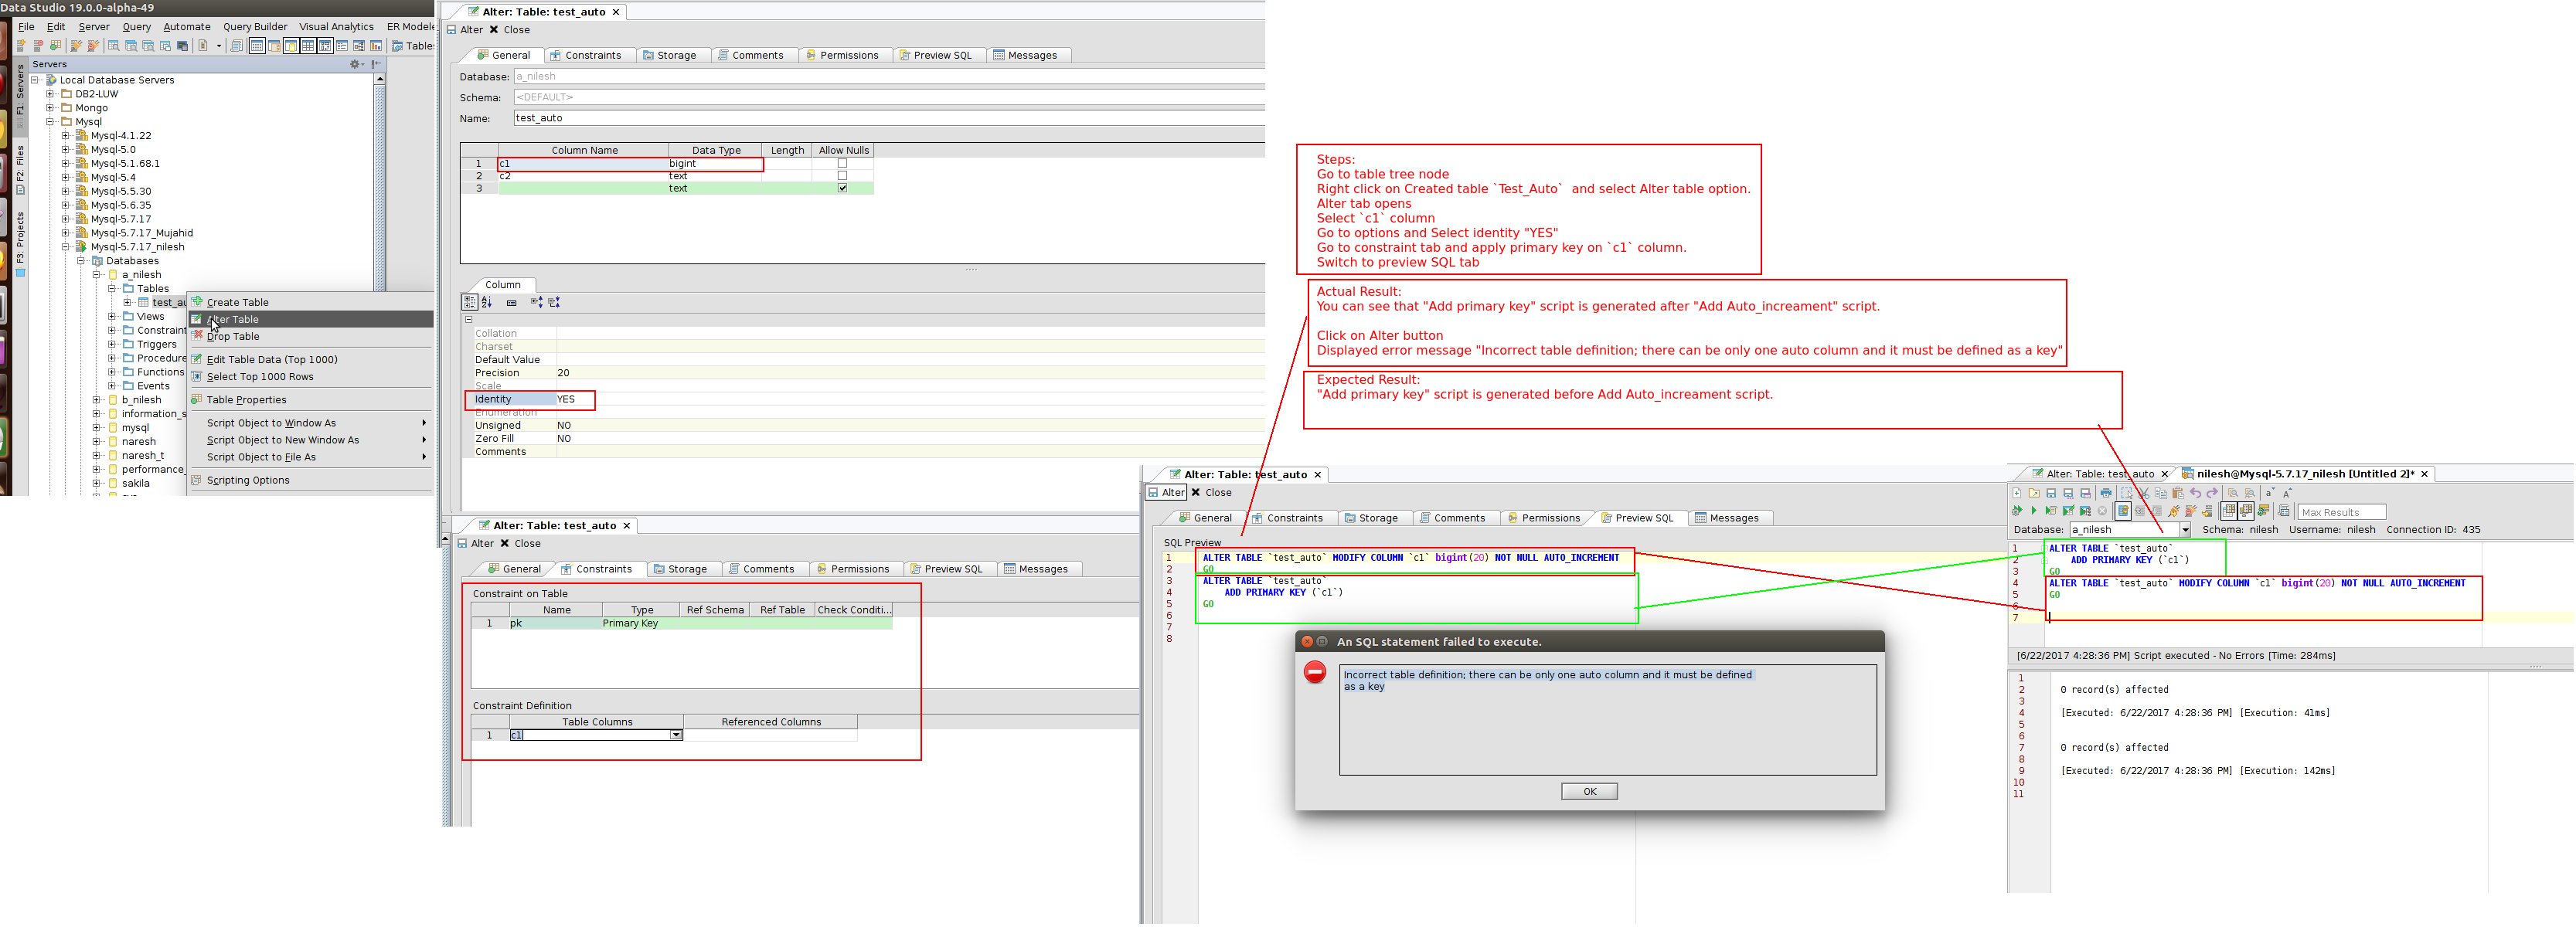Toggle Allow Nulls checkbox for column c2
This screenshot has width=2576, height=927.
pos(842,176)
